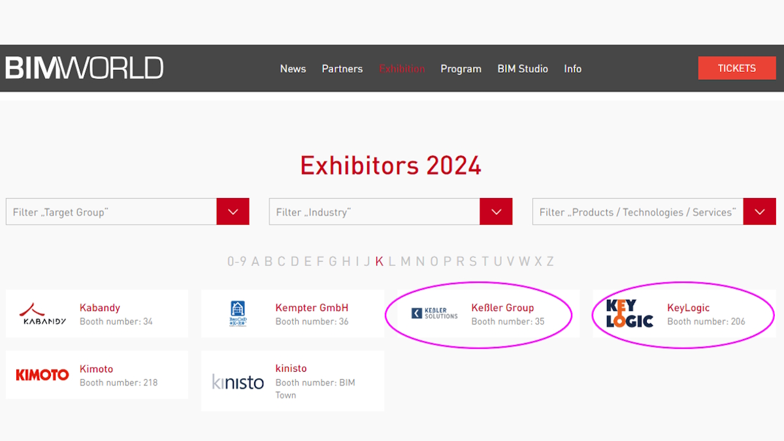The height and width of the screenshot is (441, 784).
Task: Click the 'Exhibitors 2024' heading
Action: (391, 165)
